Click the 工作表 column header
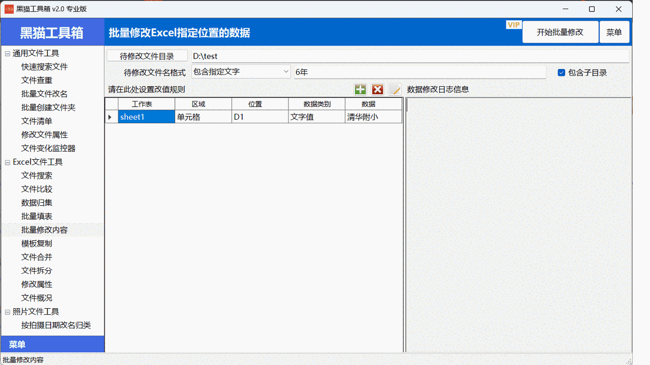 pos(147,104)
